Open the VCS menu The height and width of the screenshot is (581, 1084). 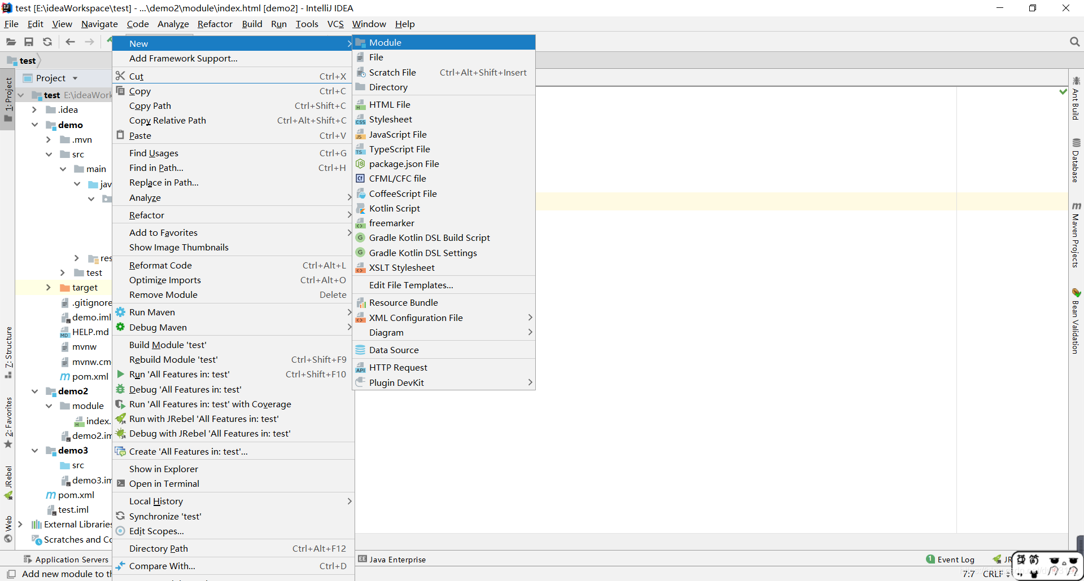click(335, 24)
